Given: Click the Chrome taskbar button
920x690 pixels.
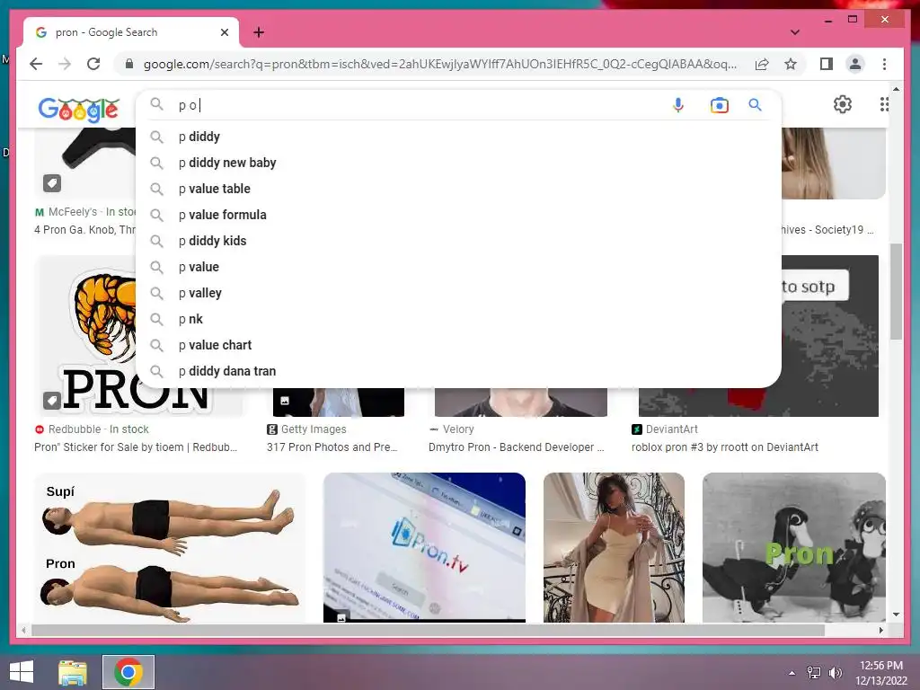Looking at the screenshot, I should 128,672.
